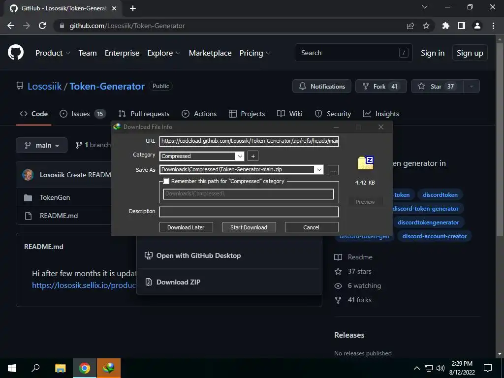Expand the Pricing dropdown
The image size is (504, 378).
(x=255, y=53)
